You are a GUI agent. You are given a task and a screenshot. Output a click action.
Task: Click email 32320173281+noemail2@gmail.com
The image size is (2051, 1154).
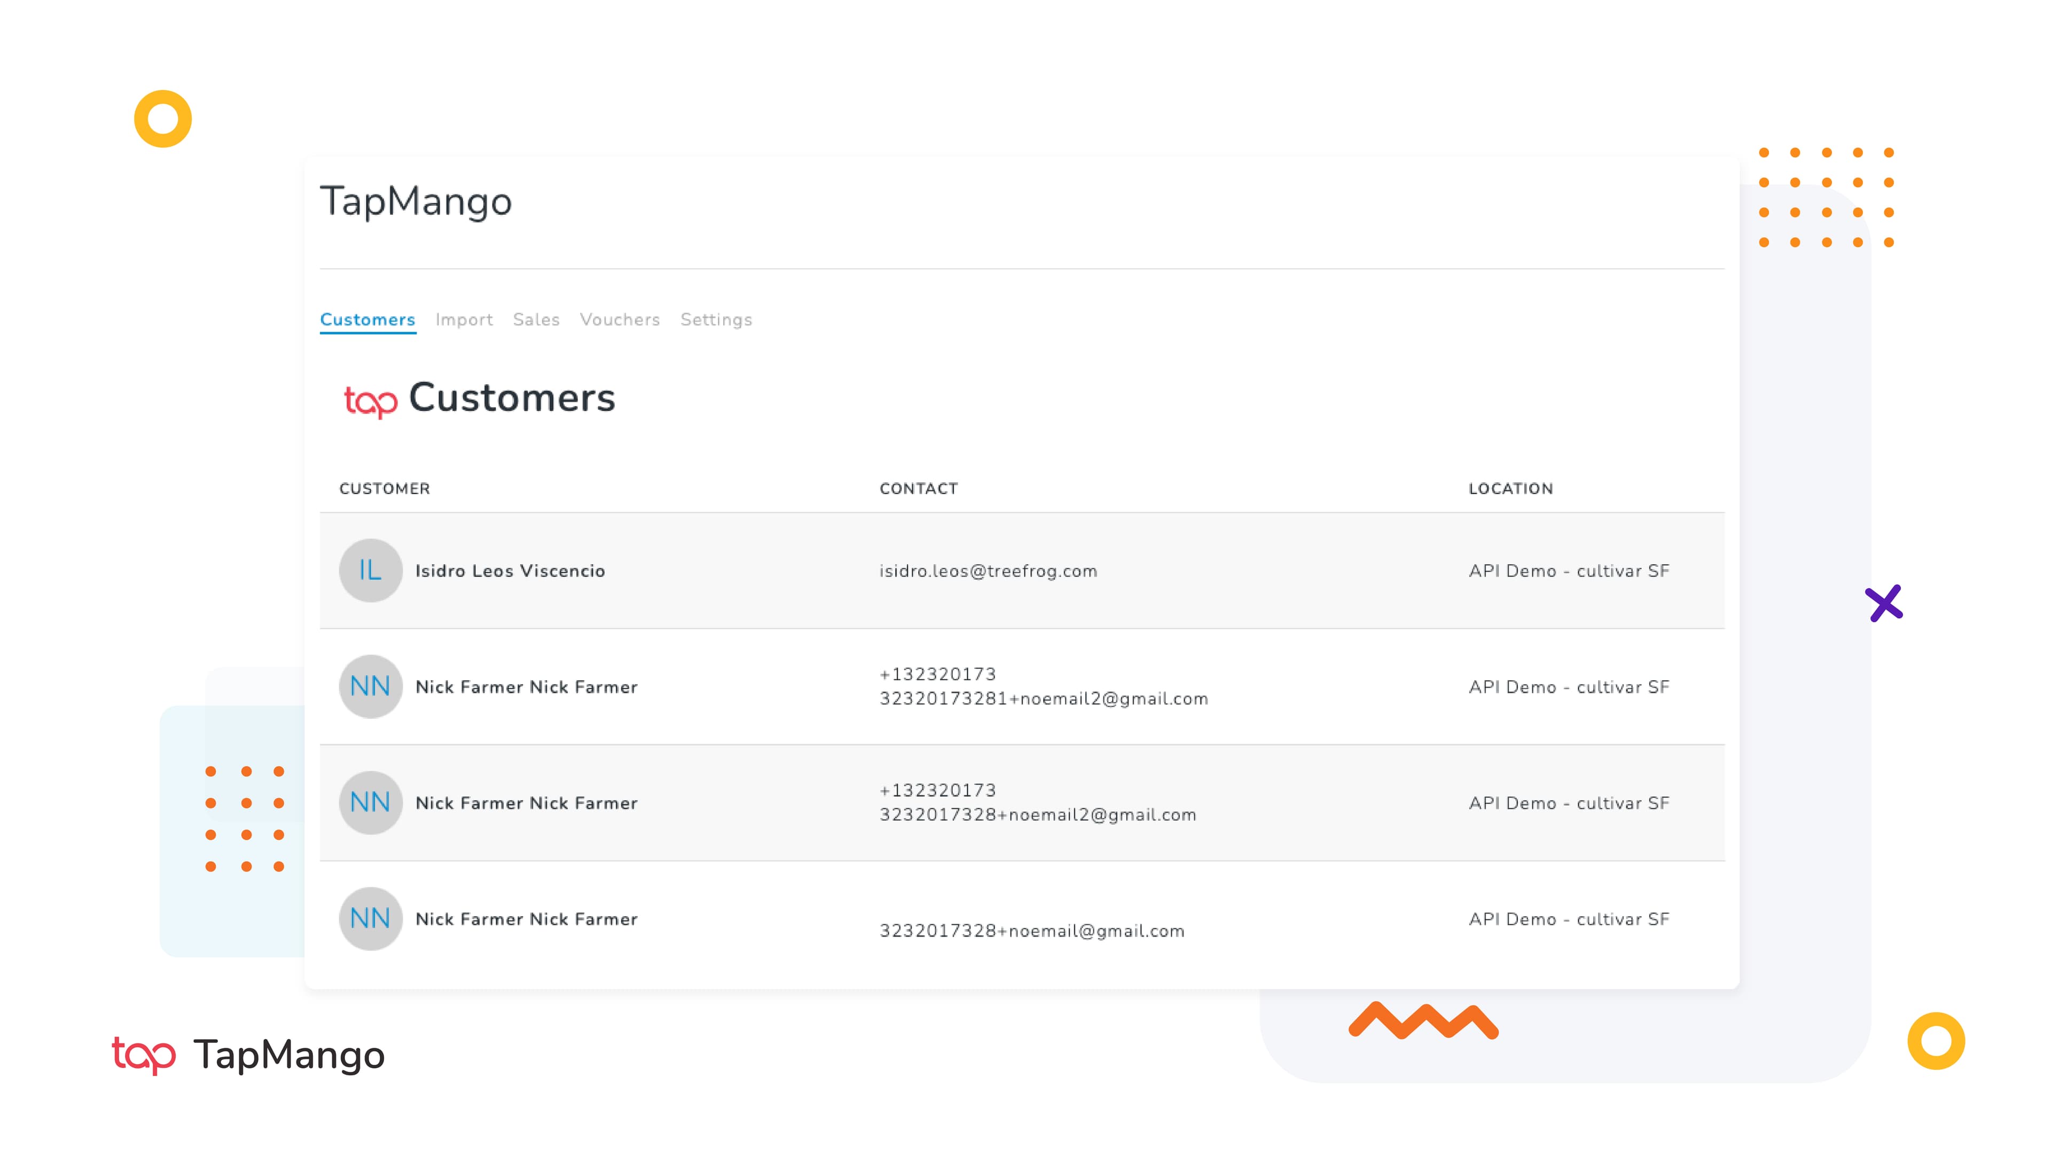(1044, 698)
